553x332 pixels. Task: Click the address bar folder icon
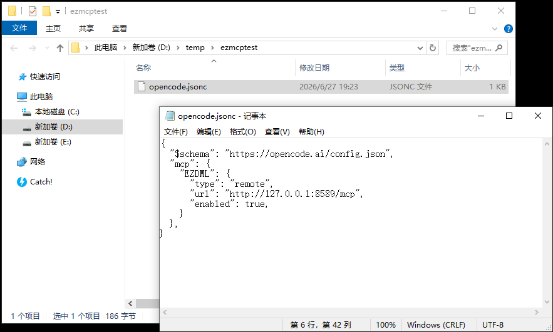(76, 48)
